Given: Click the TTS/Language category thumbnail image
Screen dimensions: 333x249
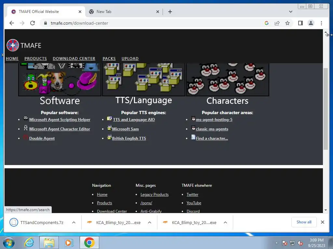Looking at the screenshot, I should pyautogui.click(x=143, y=79).
